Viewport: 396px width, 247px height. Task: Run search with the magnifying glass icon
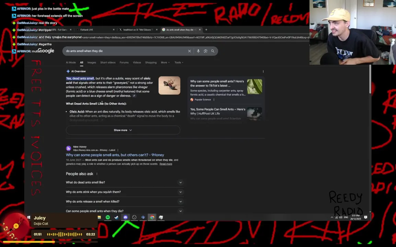(213, 51)
